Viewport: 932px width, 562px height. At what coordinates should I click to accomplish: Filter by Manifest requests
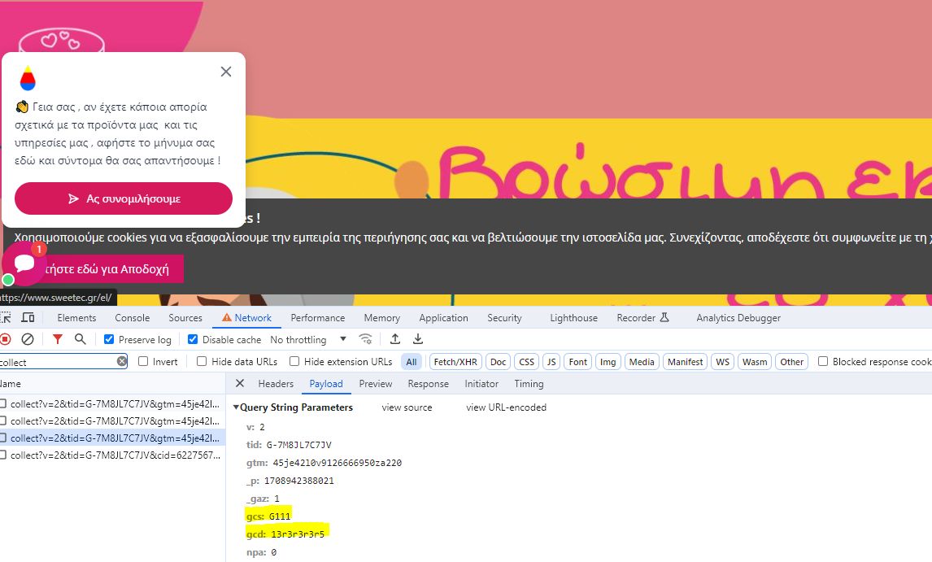[x=686, y=362]
